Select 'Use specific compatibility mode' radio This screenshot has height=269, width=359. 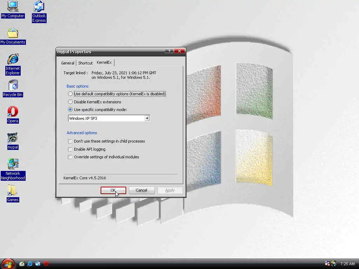point(70,110)
